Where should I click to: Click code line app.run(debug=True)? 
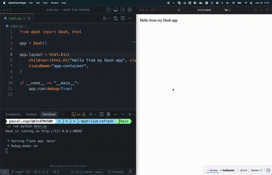[50, 89]
